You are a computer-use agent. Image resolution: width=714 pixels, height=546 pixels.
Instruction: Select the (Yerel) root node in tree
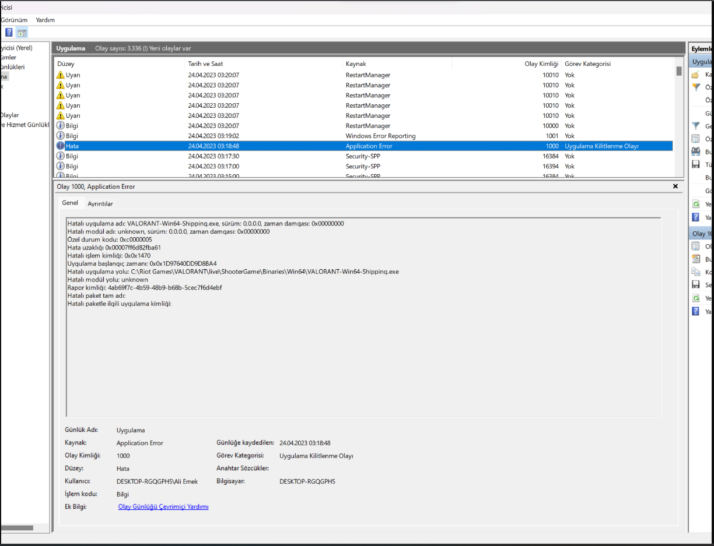point(16,48)
